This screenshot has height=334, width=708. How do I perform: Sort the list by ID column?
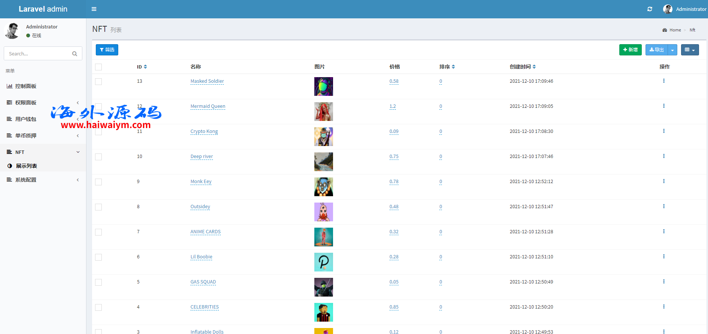[x=145, y=67]
